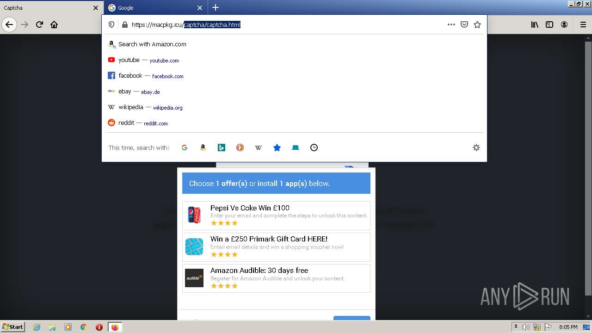Launch Opera from the taskbar
This screenshot has width=592, height=333.
pyautogui.click(x=99, y=327)
